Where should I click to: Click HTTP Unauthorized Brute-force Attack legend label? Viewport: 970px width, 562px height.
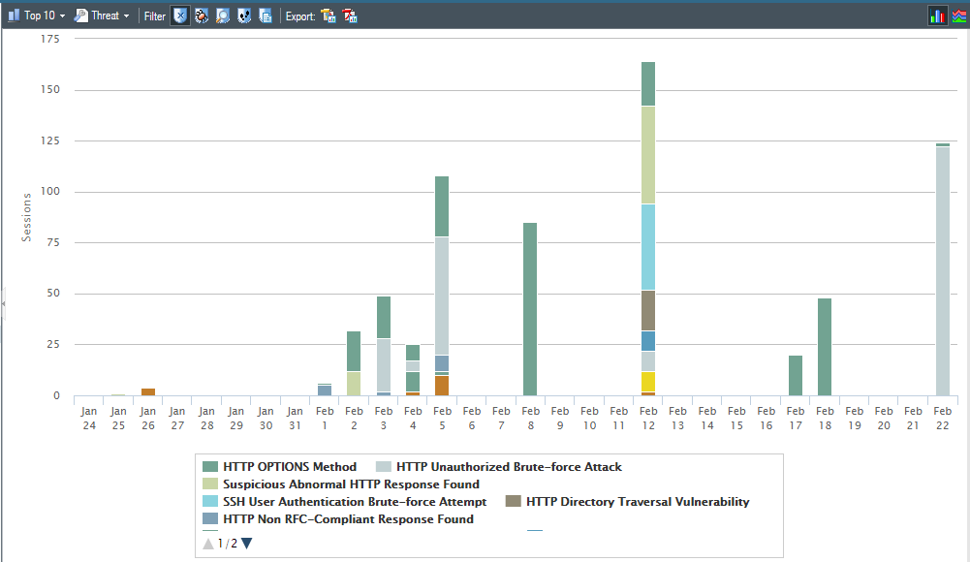click(509, 467)
